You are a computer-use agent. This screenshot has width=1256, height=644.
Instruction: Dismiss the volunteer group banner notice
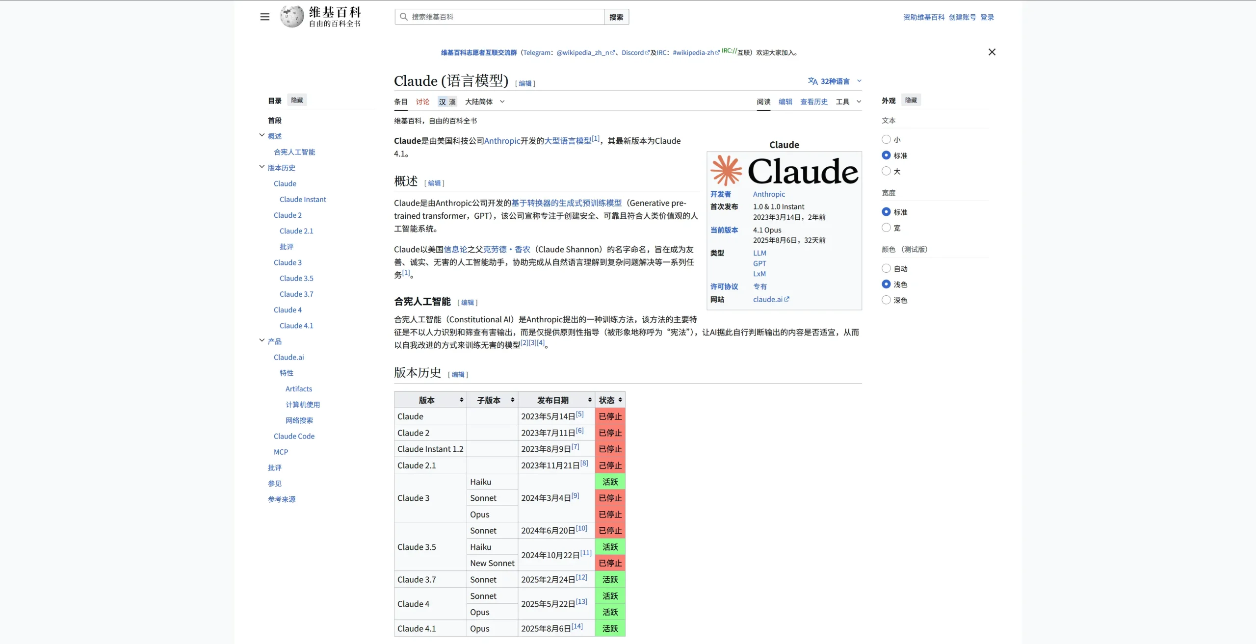(x=992, y=52)
